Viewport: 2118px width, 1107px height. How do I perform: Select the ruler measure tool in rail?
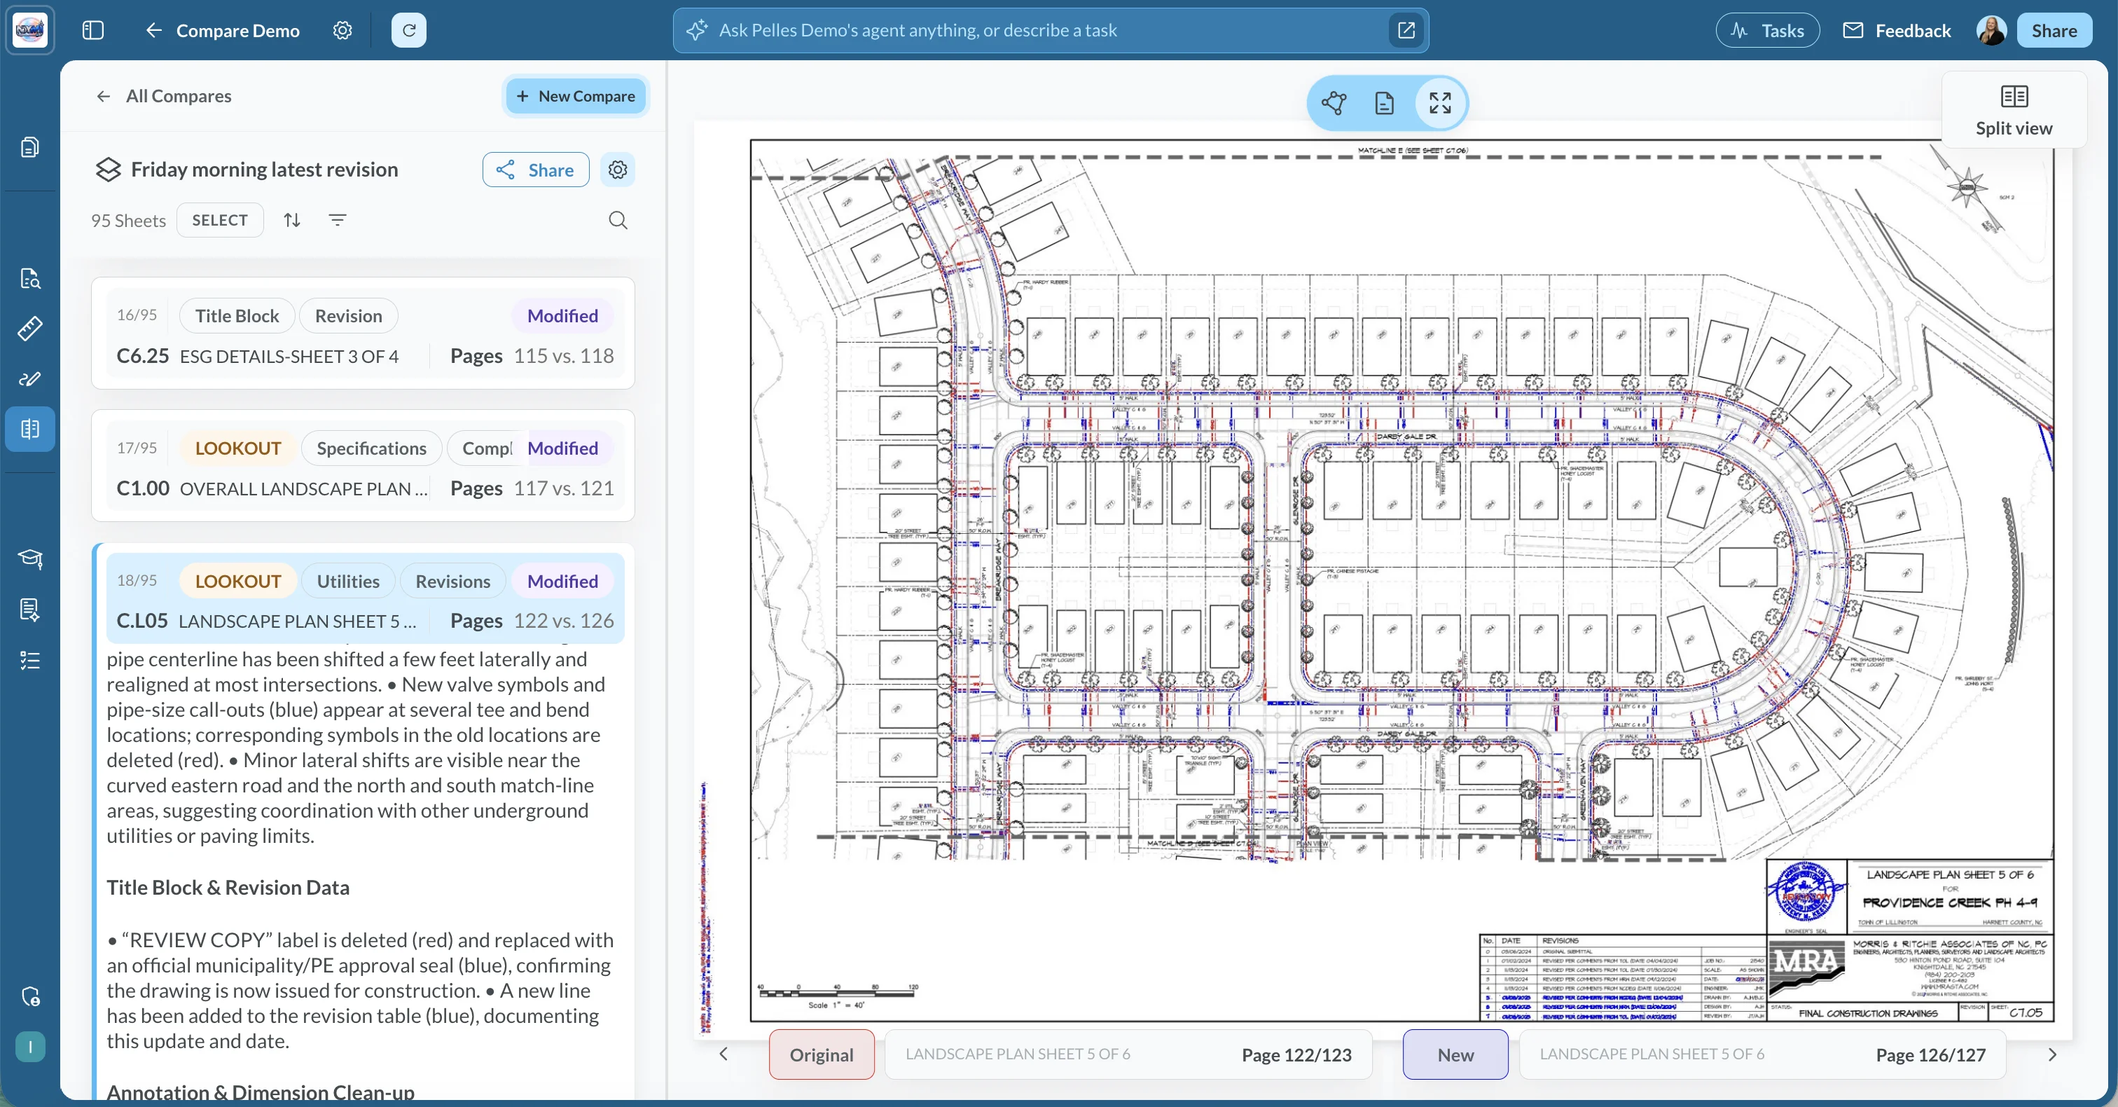(x=30, y=329)
